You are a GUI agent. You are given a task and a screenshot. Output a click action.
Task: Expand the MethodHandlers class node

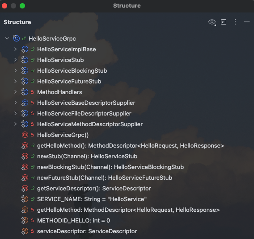[16, 92]
